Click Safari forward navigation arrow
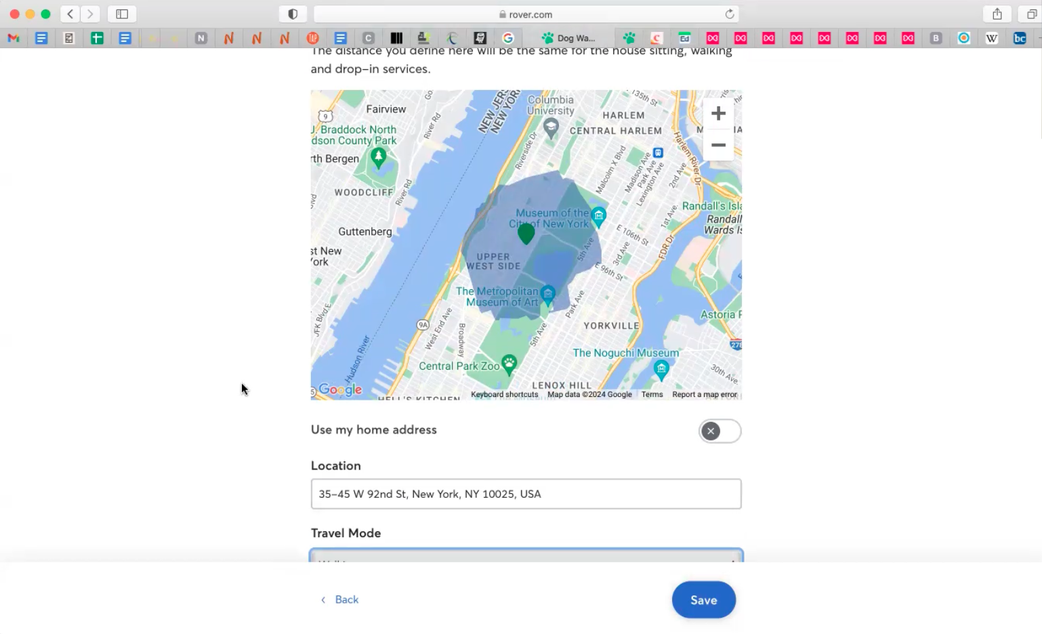The width and height of the screenshot is (1042, 634). [x=90, y=14]
